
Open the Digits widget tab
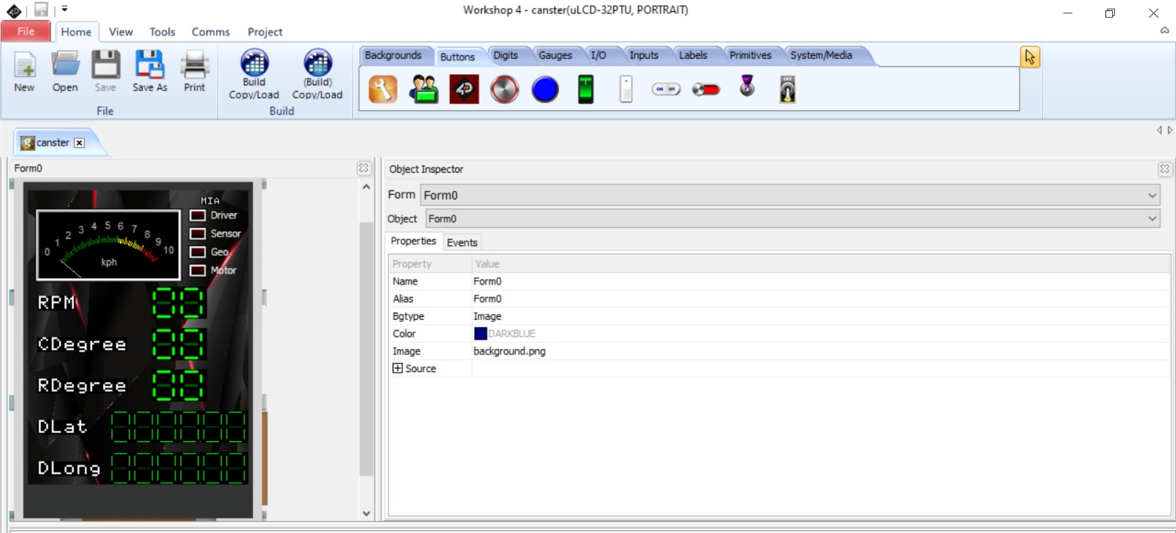(506, 55)
